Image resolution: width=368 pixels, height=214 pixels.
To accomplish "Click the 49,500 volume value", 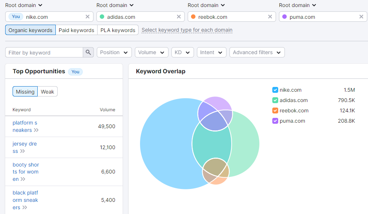I will tap(106, 126).
